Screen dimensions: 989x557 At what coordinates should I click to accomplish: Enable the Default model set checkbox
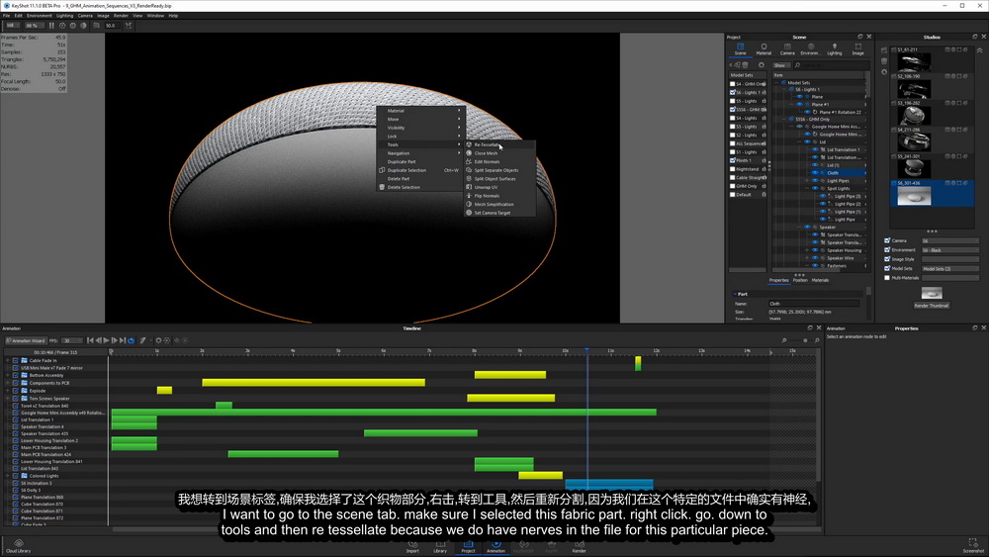coord(732,194)
